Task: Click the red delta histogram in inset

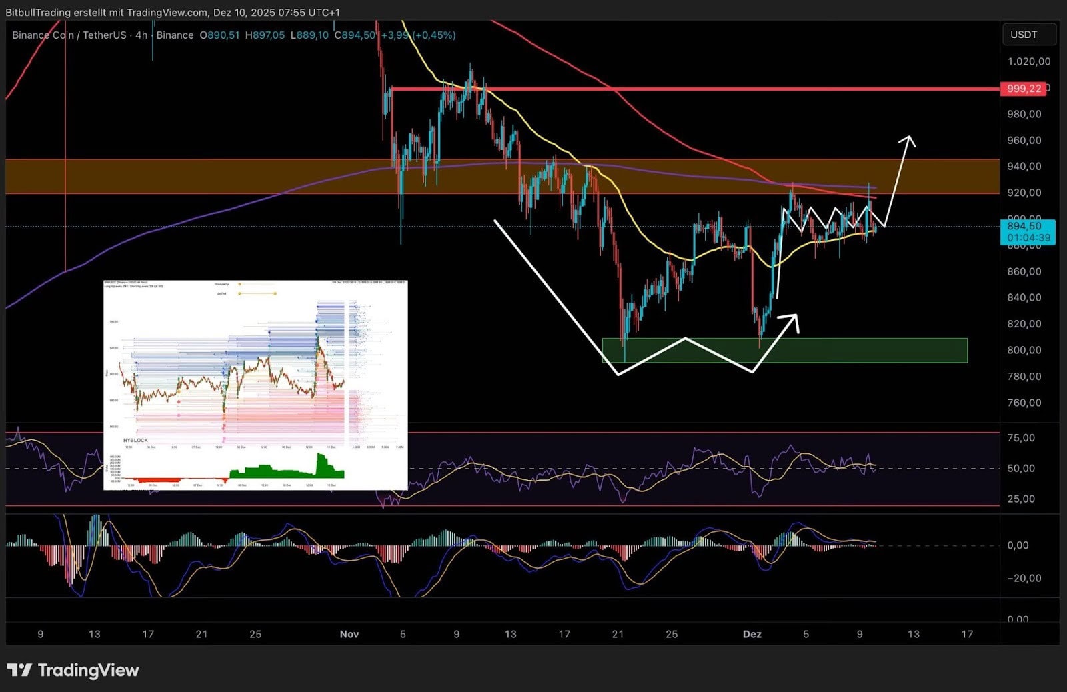Action: click(x=155, y=479)
